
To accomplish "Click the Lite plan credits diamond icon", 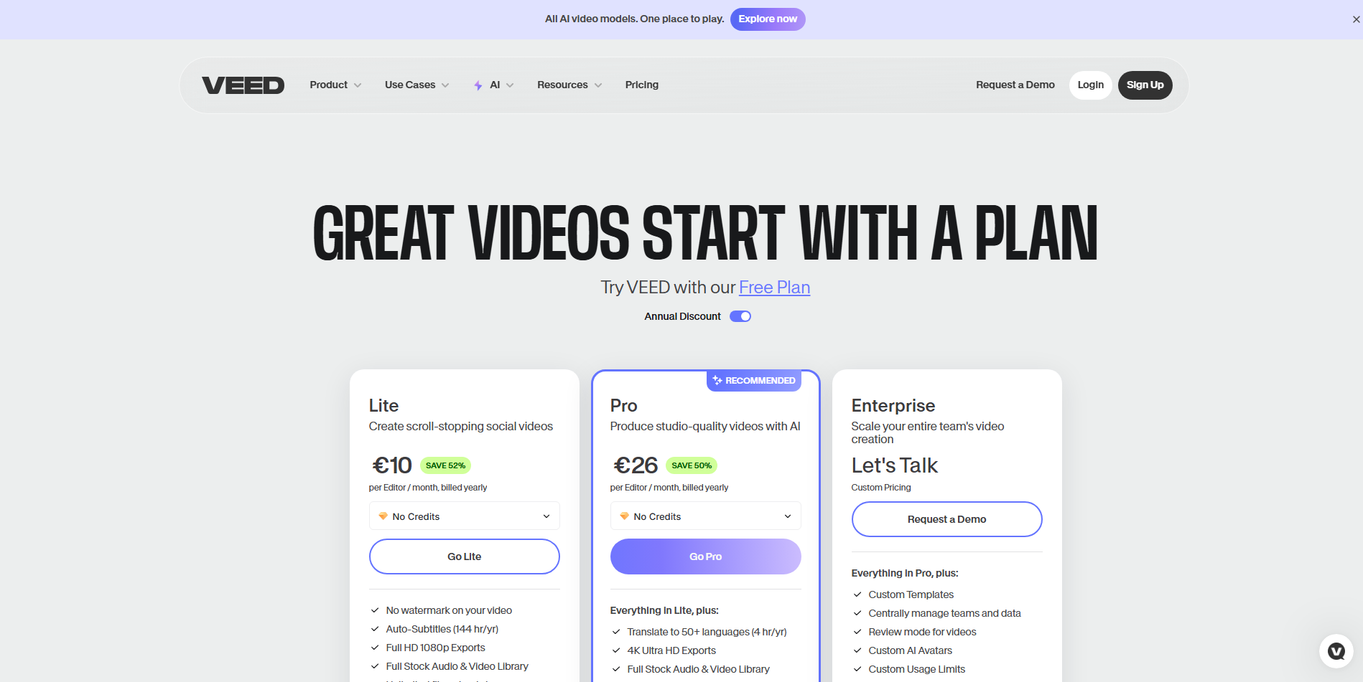I will (383, 516).
